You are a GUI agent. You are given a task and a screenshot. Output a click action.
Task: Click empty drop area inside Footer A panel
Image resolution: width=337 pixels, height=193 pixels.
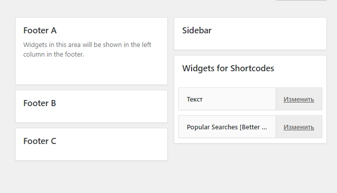91,72
